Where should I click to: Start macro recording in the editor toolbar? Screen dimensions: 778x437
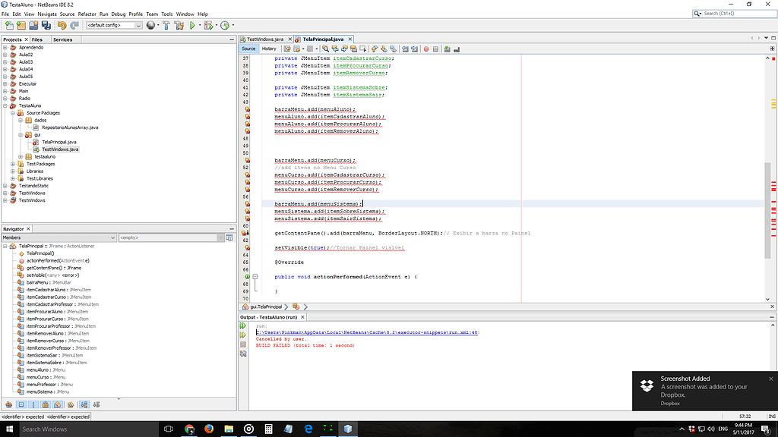pyautogui.click(x=426, y=49)
